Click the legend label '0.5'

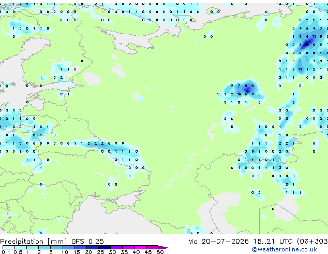click(x=18, y=252)
